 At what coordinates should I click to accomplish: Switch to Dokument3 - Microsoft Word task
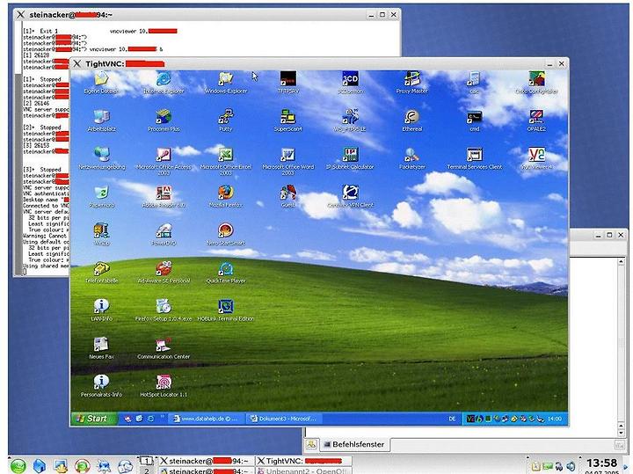[x=284, y=419]
